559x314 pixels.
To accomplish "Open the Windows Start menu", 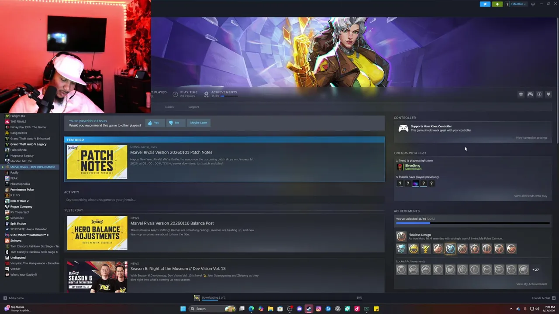I will pos(183,309).
